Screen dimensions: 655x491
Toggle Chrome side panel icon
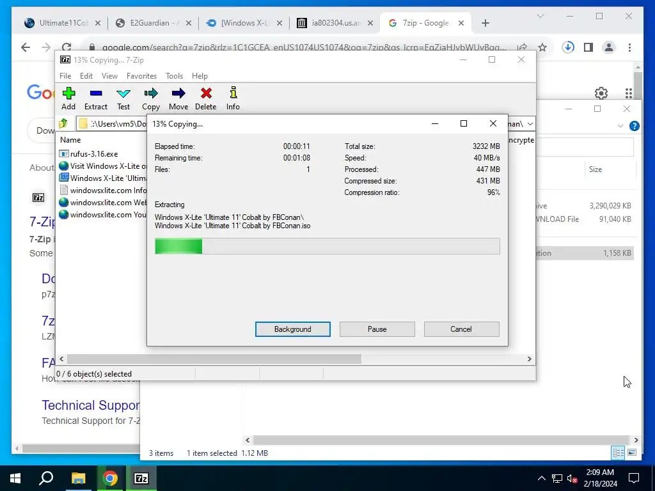coord(588,47)
